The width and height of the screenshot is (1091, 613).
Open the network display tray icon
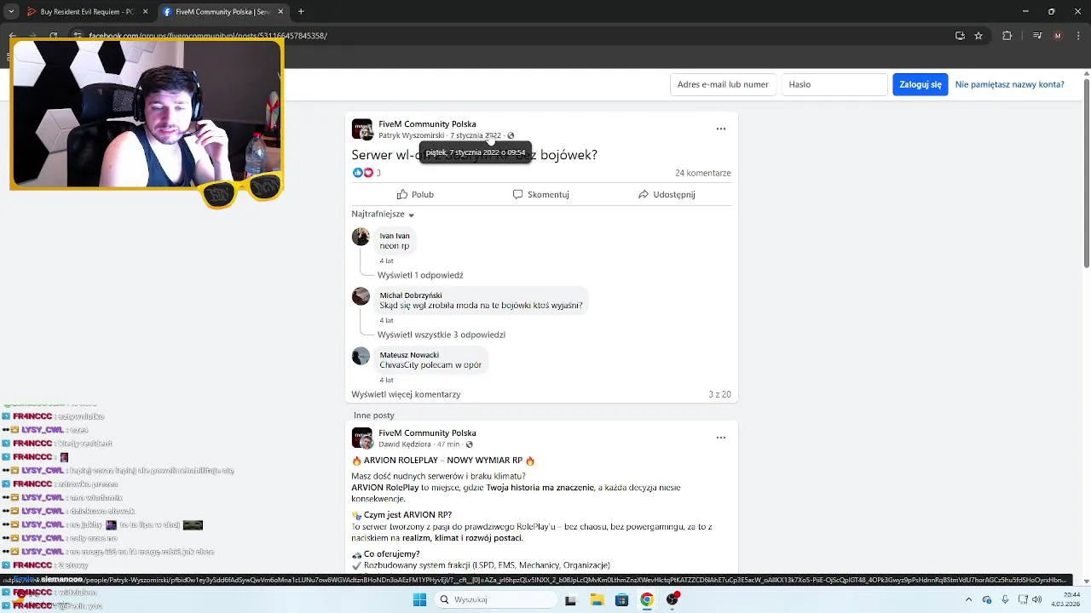[1021, 599]
